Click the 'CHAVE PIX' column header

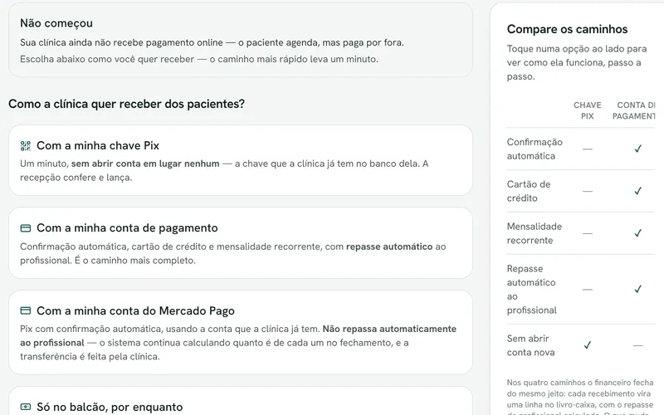pyautogui.click(x=588, y=110)
